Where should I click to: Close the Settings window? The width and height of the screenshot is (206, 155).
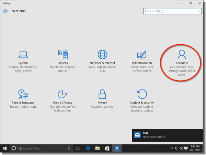[199, 3]
